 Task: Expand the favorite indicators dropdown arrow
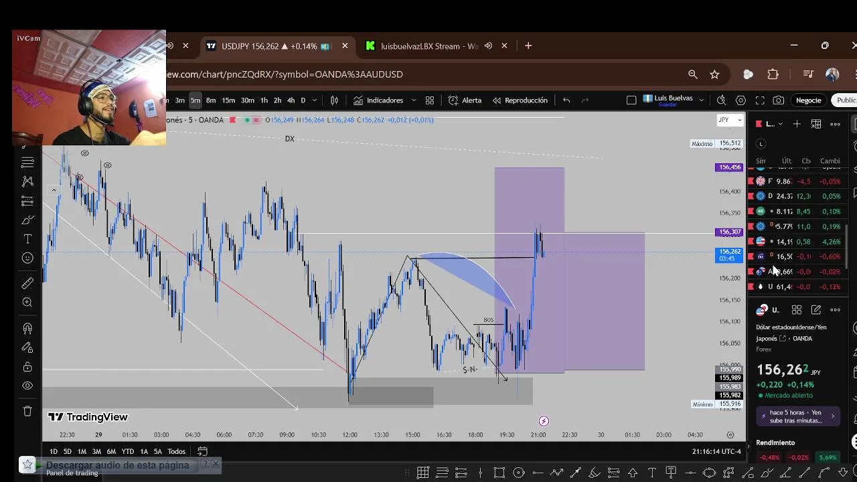pyautogui.click(x=413, y=100)
